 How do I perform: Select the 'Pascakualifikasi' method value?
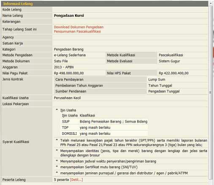[171, 55]
